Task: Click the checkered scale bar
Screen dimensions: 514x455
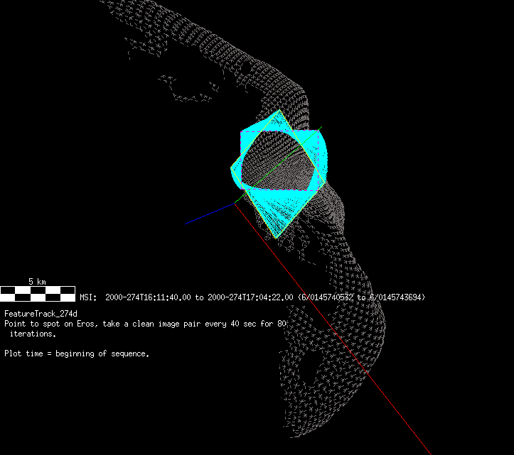Action: pos(38,294)
